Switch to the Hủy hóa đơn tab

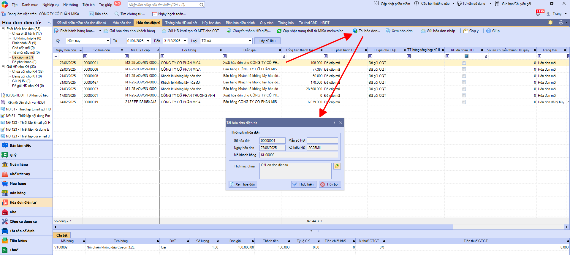[x=211, y=23]
